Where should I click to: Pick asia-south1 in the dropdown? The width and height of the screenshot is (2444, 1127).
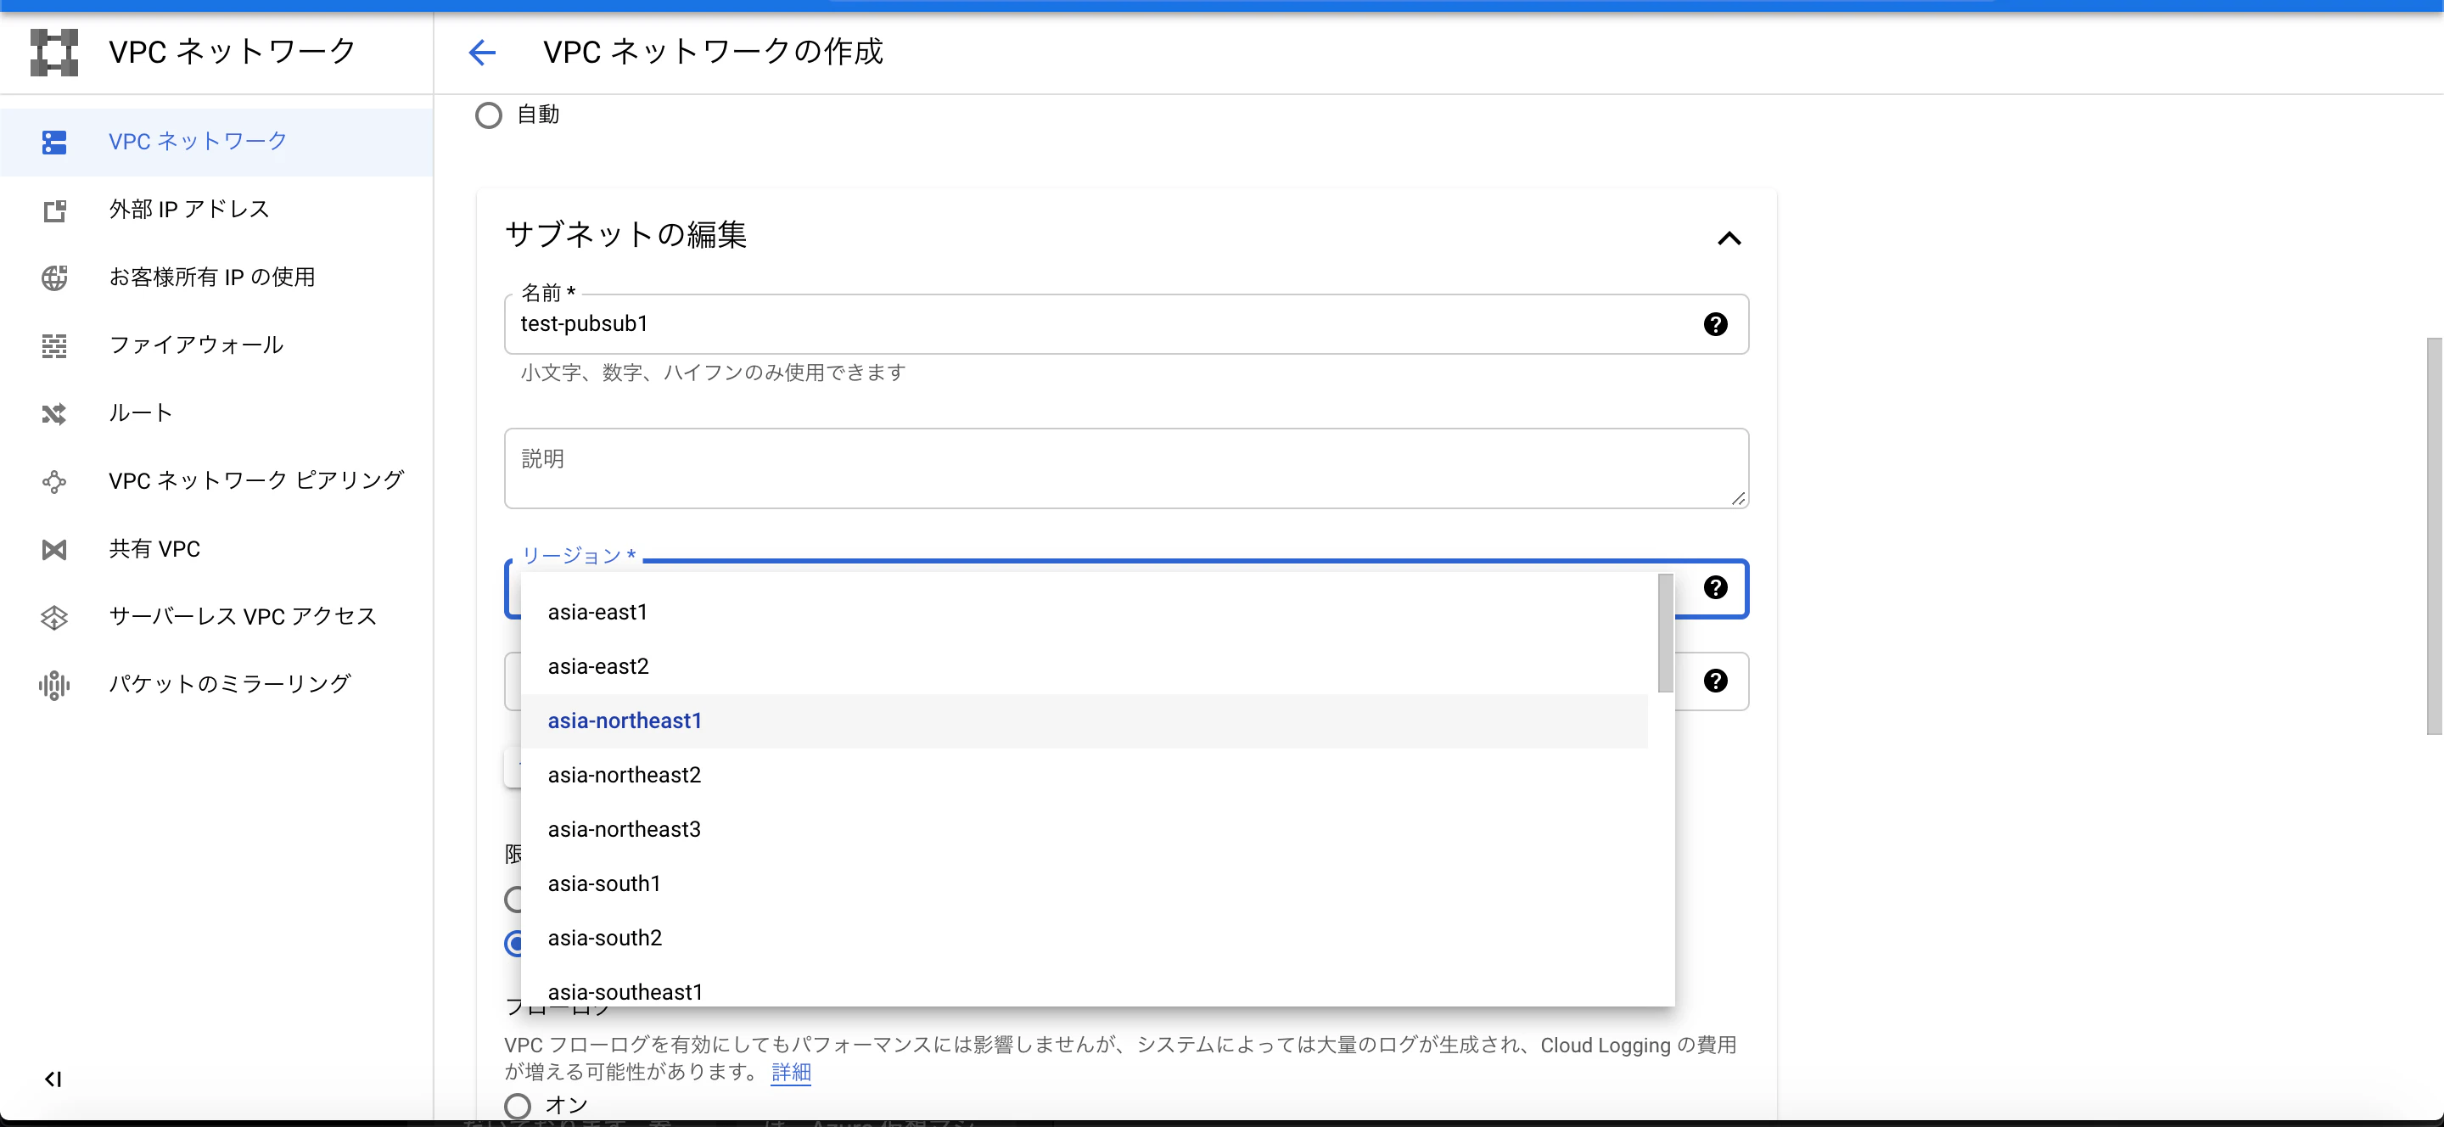[1084, 884]
